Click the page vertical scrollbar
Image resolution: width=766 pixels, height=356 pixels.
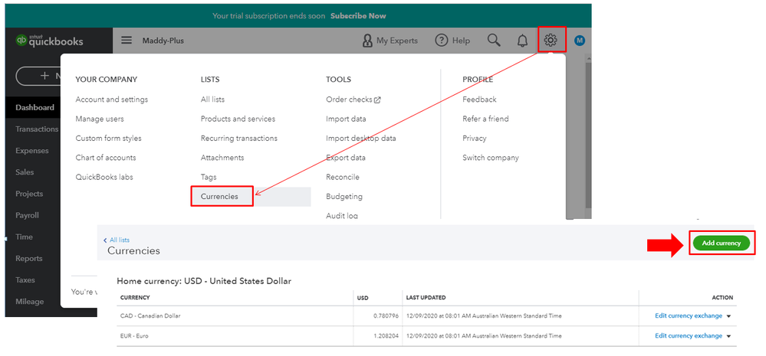click(x=587, y=136)
